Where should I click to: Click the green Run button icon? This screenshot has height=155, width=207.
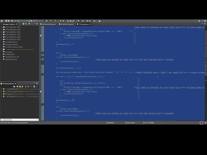click(x=47, y=21)
